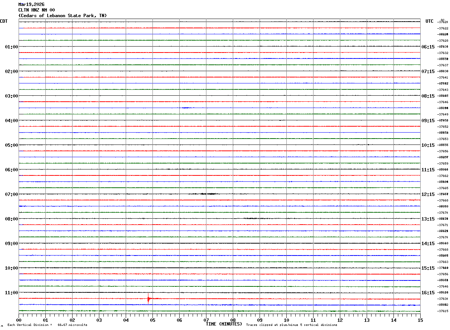
Task: Click the DC offset value -37628
Action: (443, 41)
